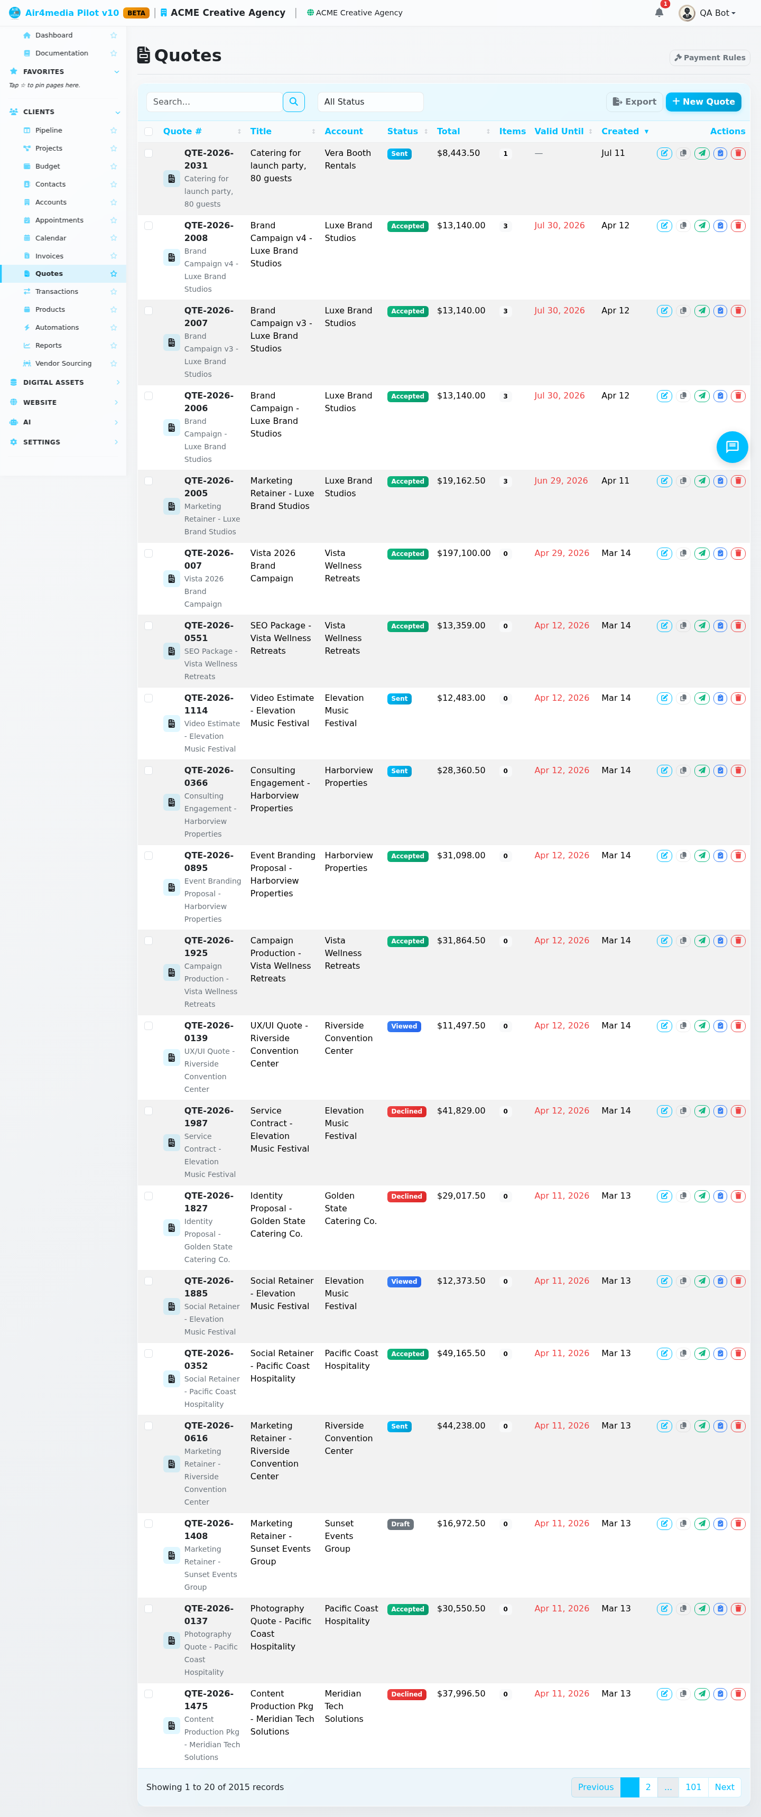Check the QTE-2026-2008 row checkbox

point(149,226)
